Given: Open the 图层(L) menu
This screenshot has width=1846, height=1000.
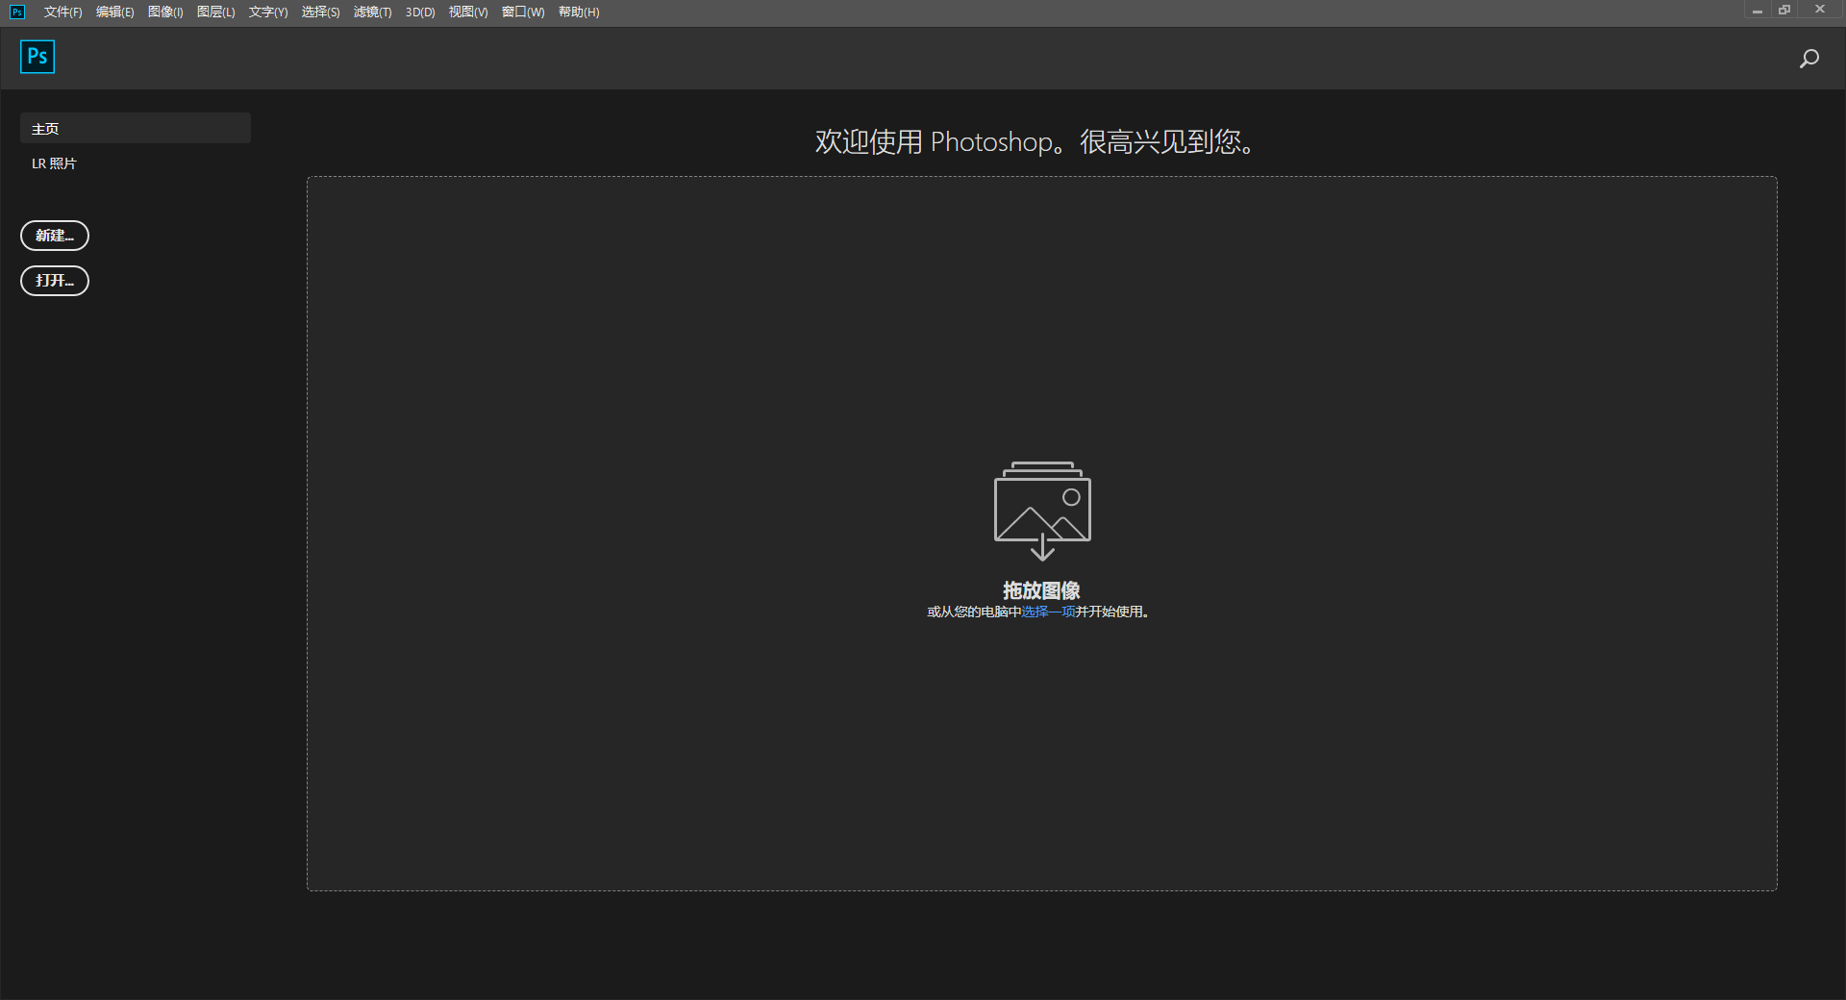Looking at the screenshot, I should pyautogui.click(x=214, y=12).
